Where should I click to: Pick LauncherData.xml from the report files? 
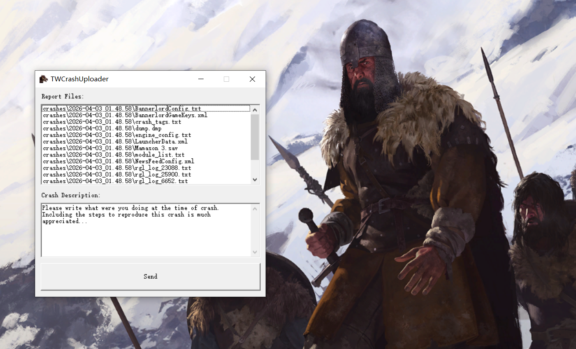[x=115, y=142]
